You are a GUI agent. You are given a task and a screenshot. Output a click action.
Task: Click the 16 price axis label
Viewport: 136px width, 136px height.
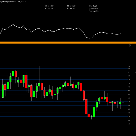coord(129,124)
